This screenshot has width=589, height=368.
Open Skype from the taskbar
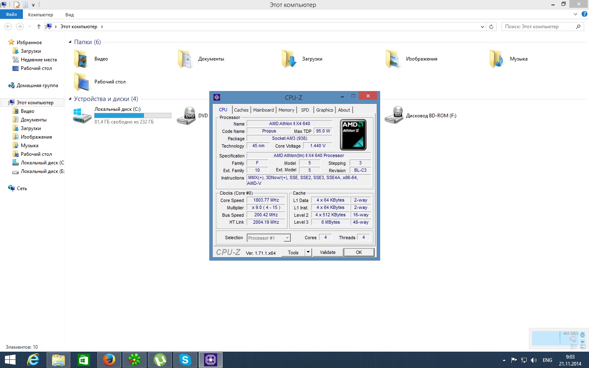(185, 360)
